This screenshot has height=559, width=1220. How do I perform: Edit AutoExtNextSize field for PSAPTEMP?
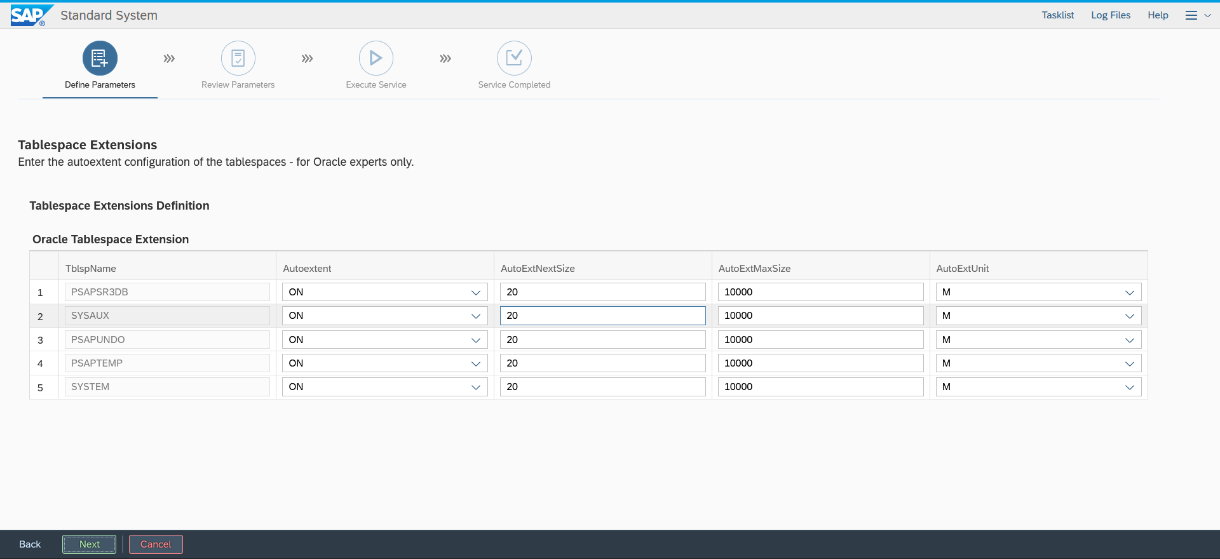tap(603, 363)
